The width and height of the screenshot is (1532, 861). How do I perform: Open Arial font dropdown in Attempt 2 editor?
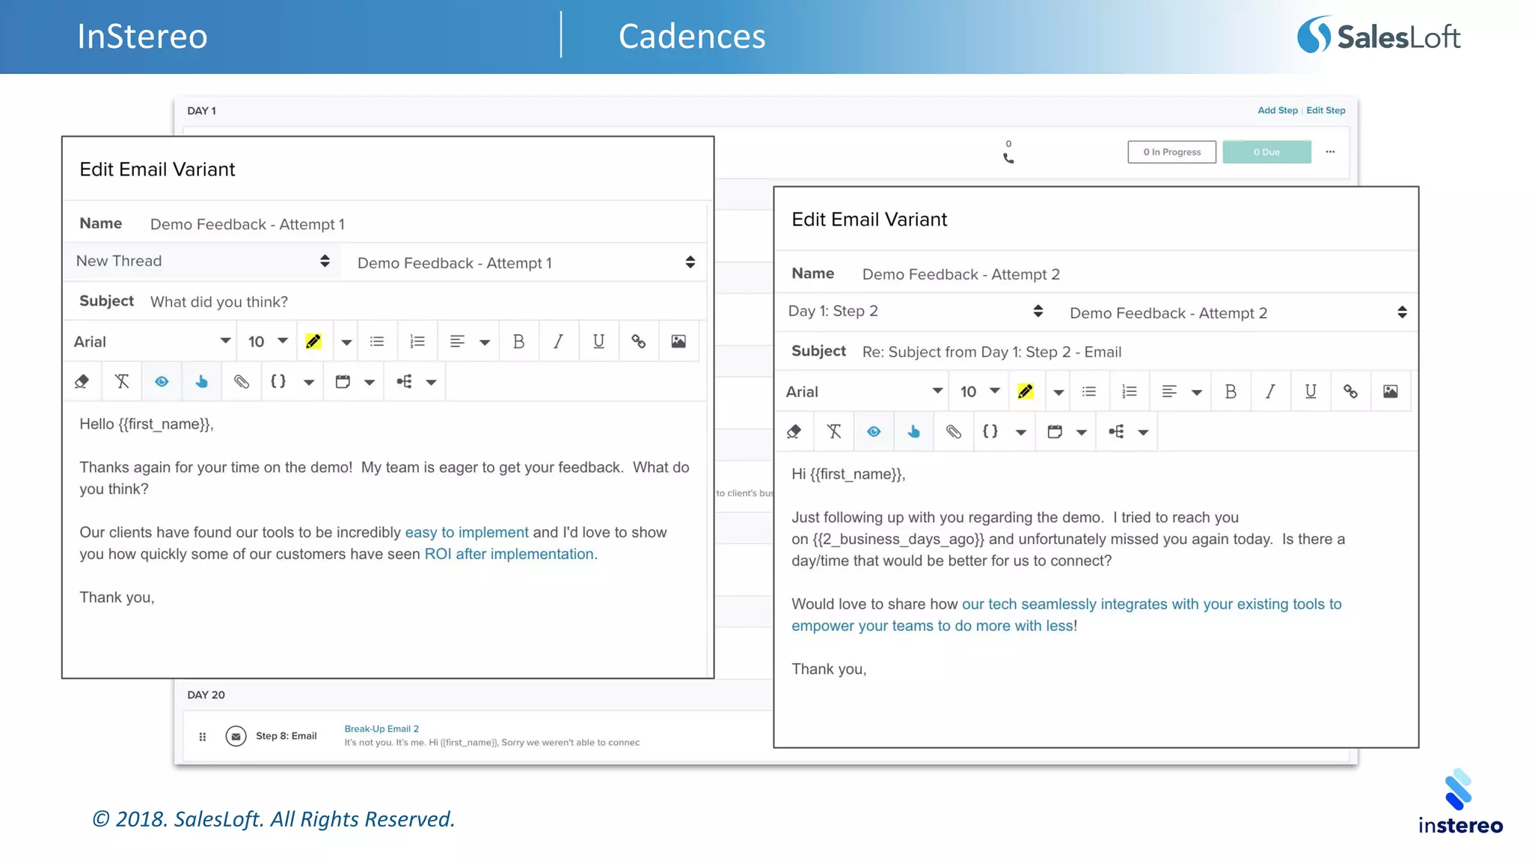click(865, 392)
